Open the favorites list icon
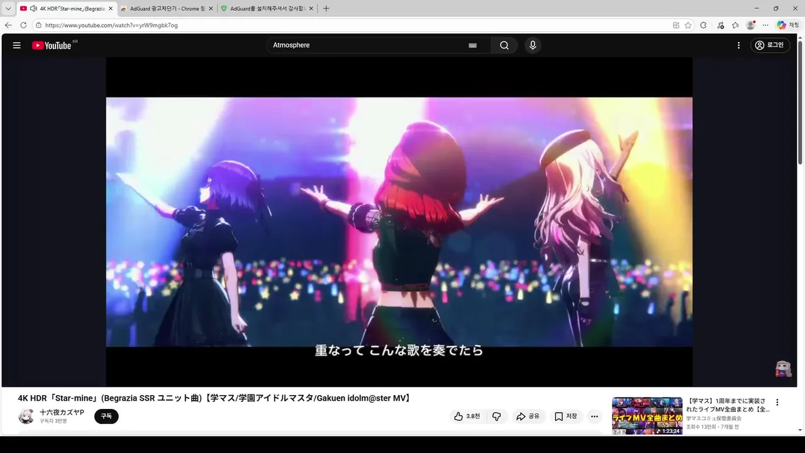The height and width of the screenshot is (453, 805). (x=735, y=25)
